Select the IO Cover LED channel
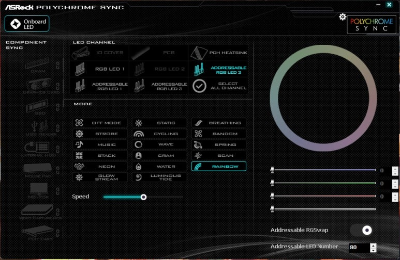Screen dimensions: 400x260 pos(99,53)
